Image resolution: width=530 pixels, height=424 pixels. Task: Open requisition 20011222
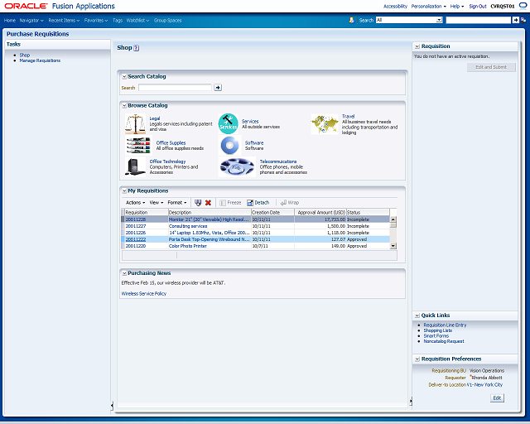click(136, 239)
